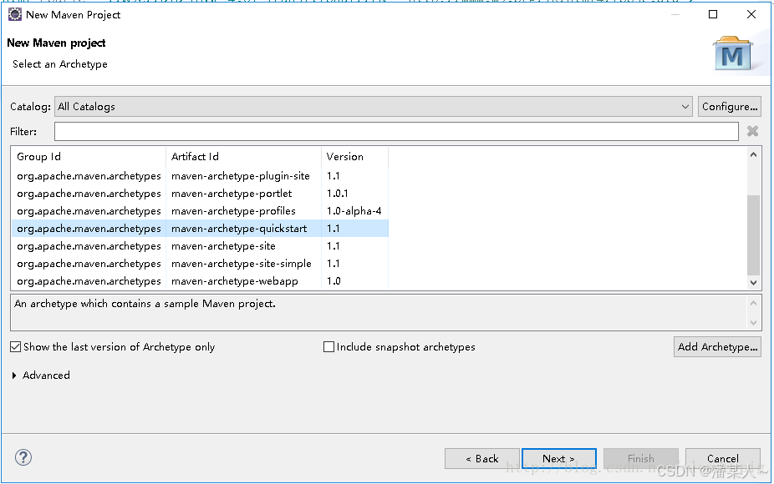The height and width of the screenshot is (484, 774).
Task: Toggle Show the last version of Archetype only
Action: coord(16,347)
